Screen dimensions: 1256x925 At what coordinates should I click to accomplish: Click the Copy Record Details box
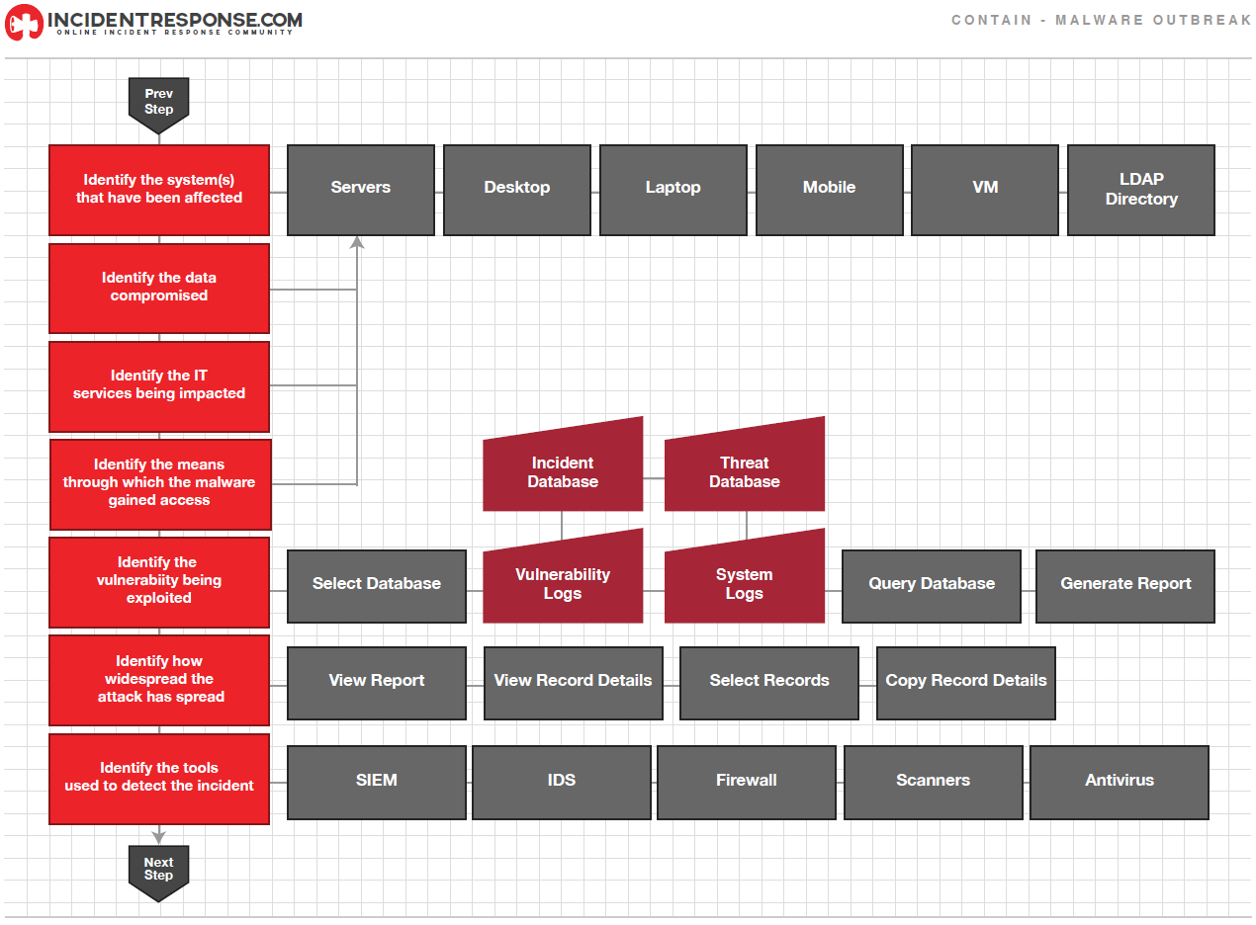point(966,683)
